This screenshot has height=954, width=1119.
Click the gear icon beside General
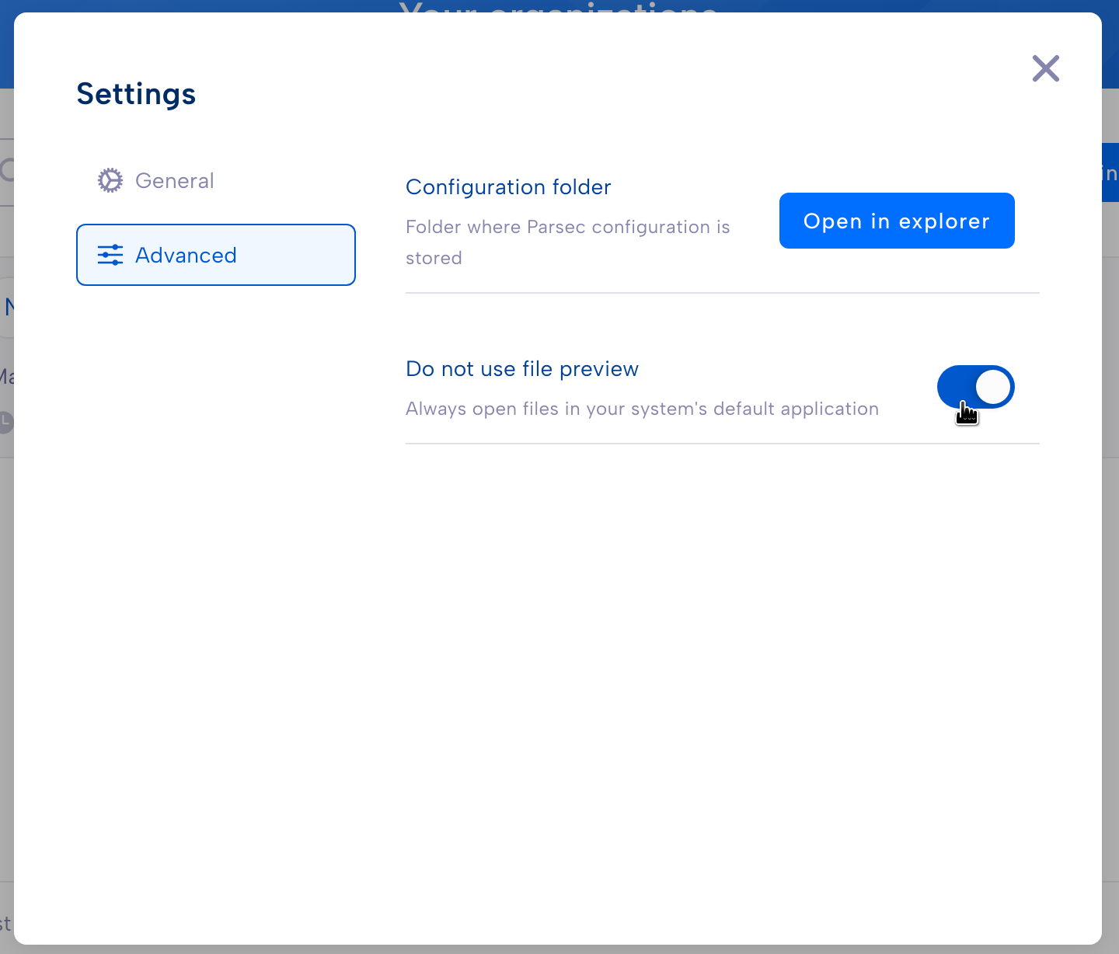click(110, 180)
